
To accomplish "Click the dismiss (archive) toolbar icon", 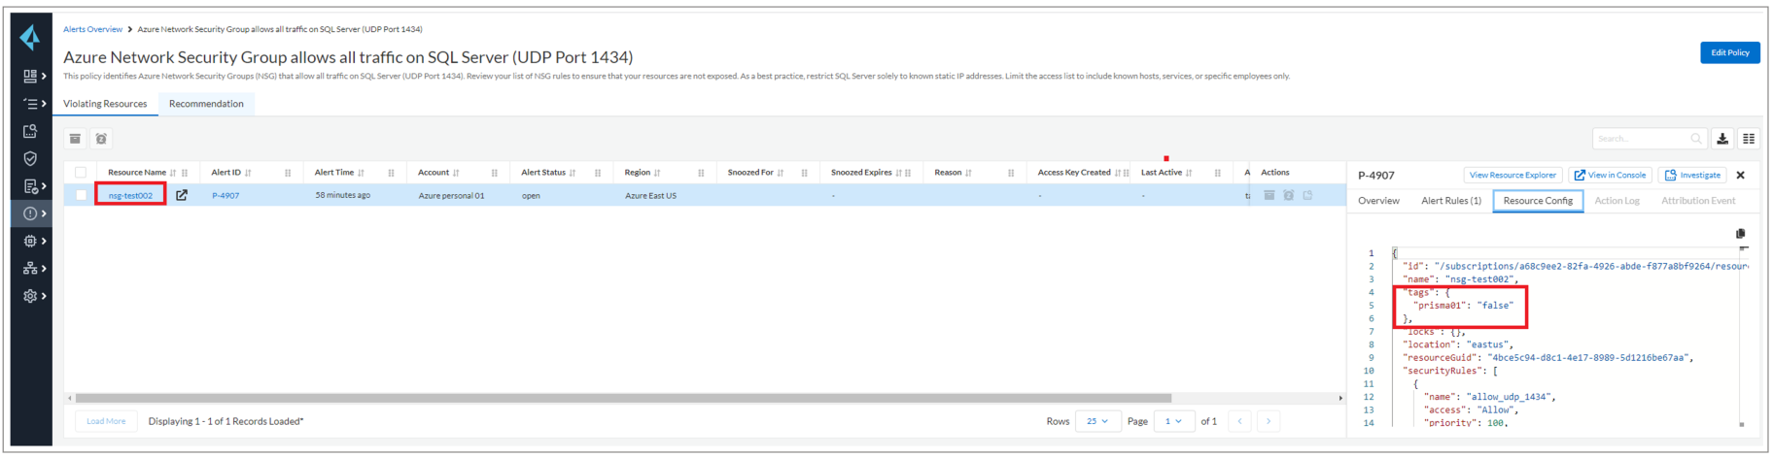I will [x=75, y=139].
